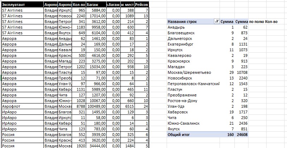The height and width of the screenshot is (148, 287).
Task: Select cell 1920 in Кол-во column
Action: 79,146
